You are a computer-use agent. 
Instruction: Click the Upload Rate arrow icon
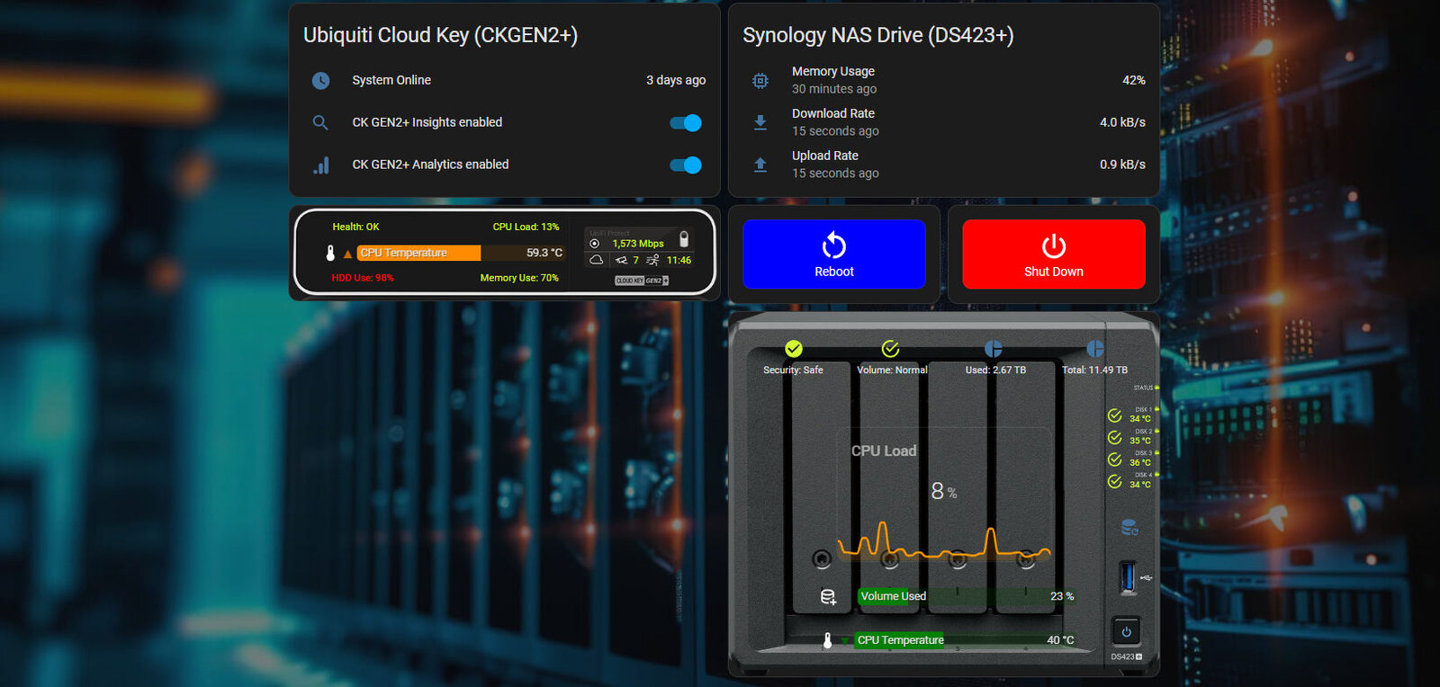point(760,165)
